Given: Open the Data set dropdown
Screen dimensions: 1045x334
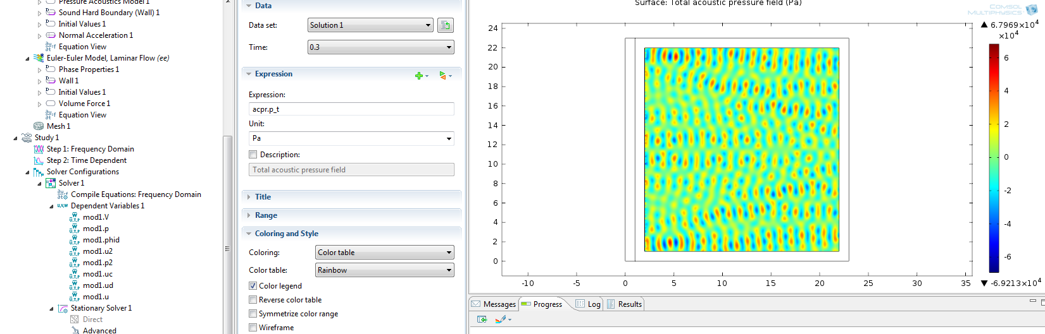Looking at the screenshot, I should 370,25.
